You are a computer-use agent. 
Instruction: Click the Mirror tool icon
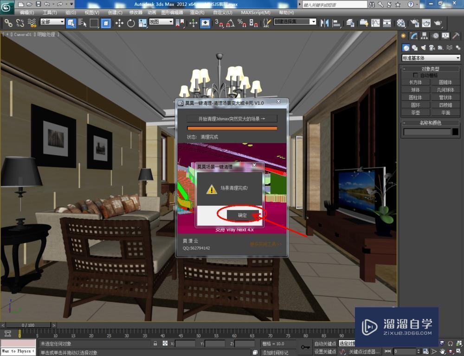pos(325,23)
